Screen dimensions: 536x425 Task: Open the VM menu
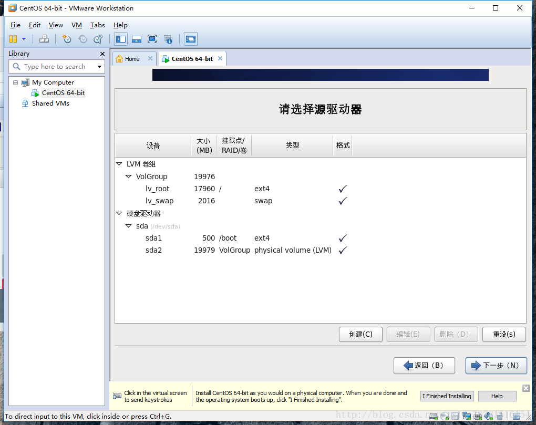77,25
